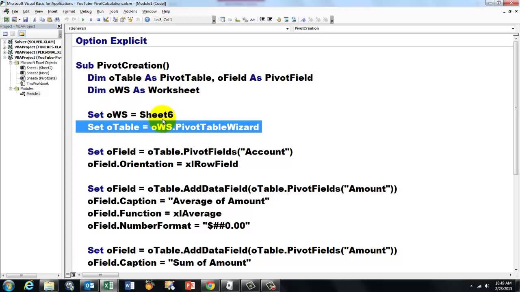Collapse the Modules folder
This screenshot has width=520, height=292.
pyautogui.click(x=11, y=88)
